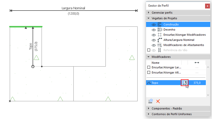Click the red delete modifier icon
The height and width of the screenshot is (119, 212).
[158, 101]
